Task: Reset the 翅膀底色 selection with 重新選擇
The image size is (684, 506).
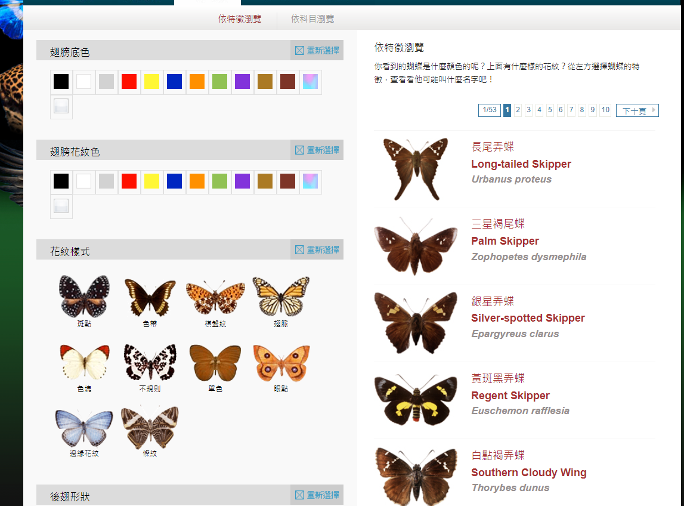Action: 317,51
